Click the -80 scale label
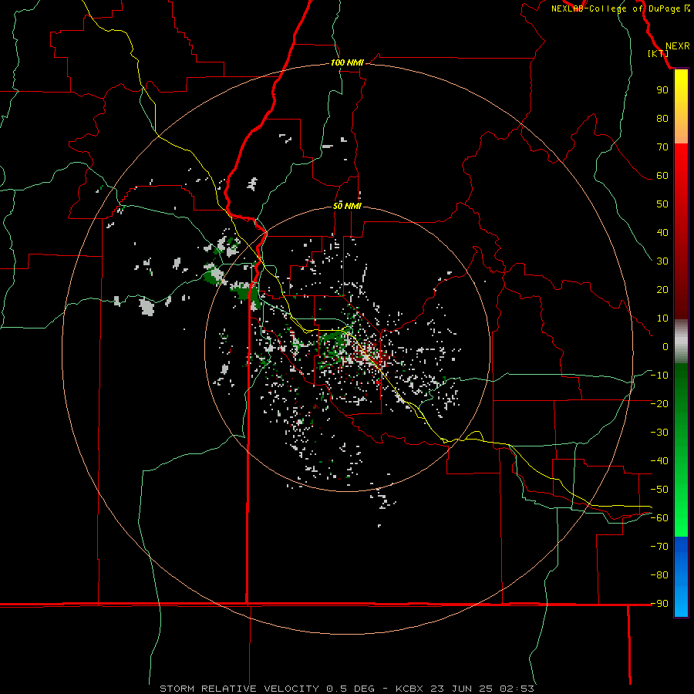This screenshot has width=694, height=694. [659, 575]
